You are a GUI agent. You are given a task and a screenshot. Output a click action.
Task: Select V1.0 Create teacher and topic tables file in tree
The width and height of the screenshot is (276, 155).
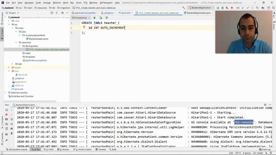[x=47, y=50]
